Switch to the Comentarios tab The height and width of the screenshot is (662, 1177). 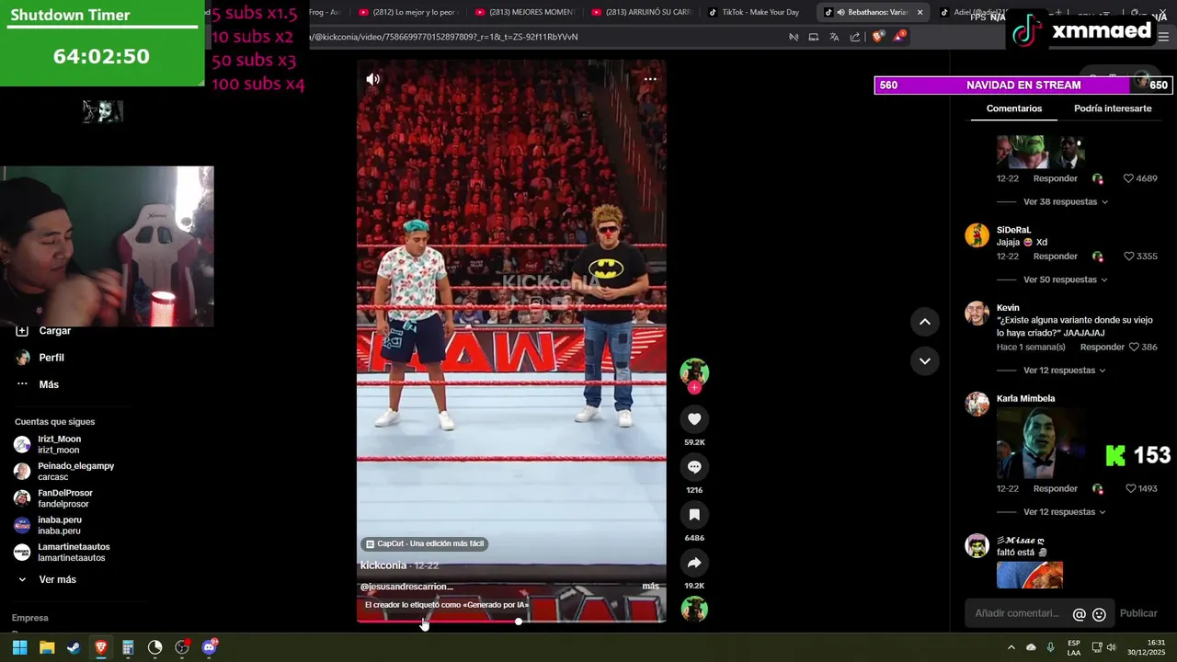point(1014,108)
